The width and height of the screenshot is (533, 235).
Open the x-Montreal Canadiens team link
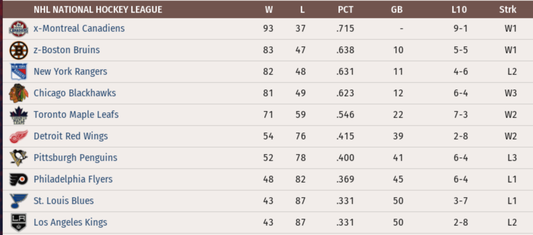[79, 28]
